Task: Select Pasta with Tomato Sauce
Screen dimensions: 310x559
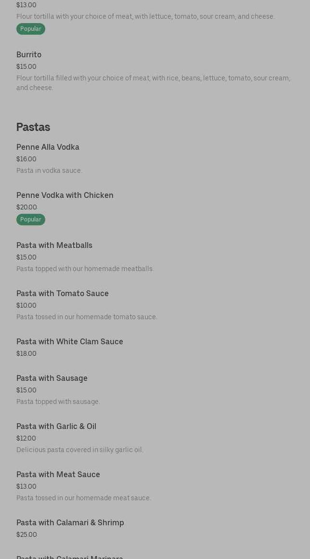Action: coord(63,294)
